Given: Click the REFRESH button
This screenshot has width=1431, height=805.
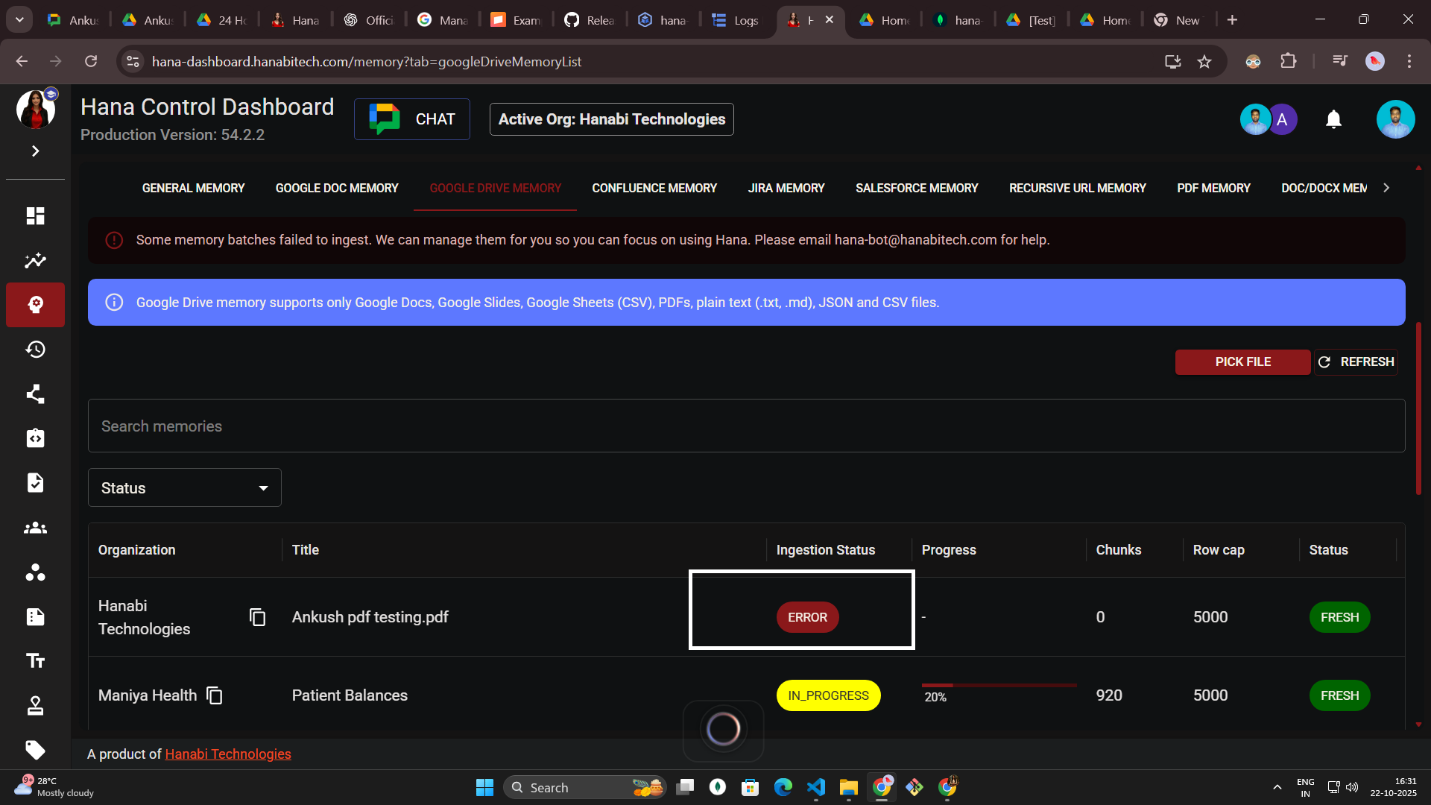Looking at the screenshot, I should point(1356,362).
